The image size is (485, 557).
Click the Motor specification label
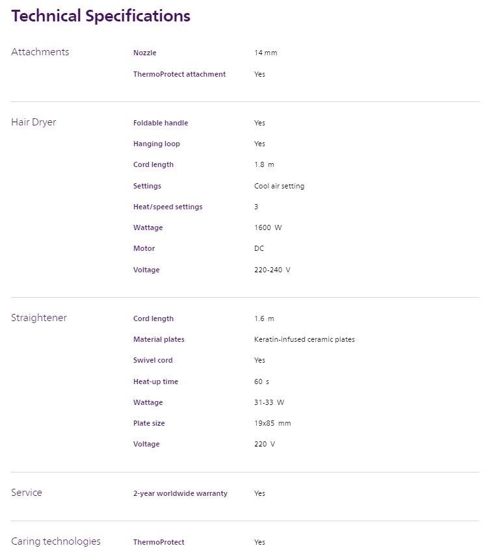(144, 248)
